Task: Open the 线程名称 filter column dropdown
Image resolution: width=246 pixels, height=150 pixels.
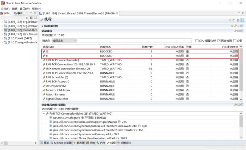Action: pyautogui.click(x=64, y=41)
